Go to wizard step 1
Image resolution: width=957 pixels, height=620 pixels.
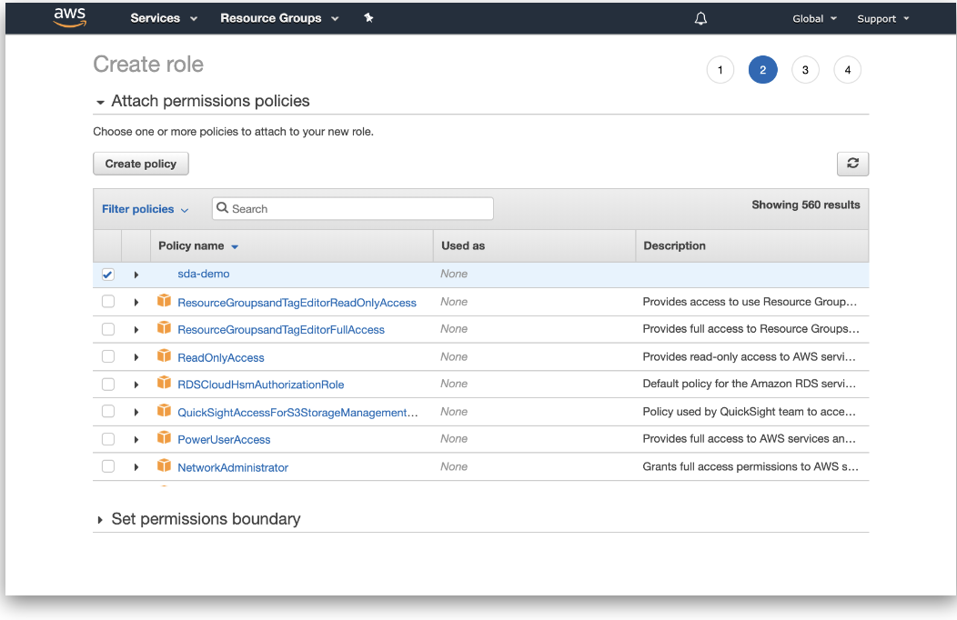pos(720,69)
